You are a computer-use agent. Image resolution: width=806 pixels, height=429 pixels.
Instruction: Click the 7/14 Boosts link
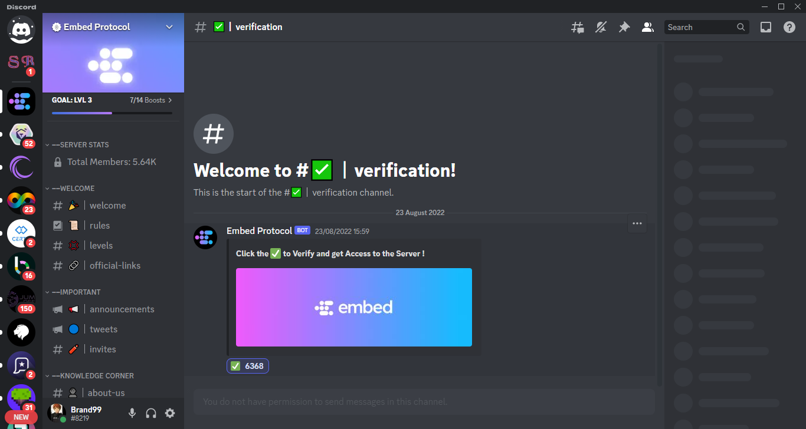(x=150, y=100)
